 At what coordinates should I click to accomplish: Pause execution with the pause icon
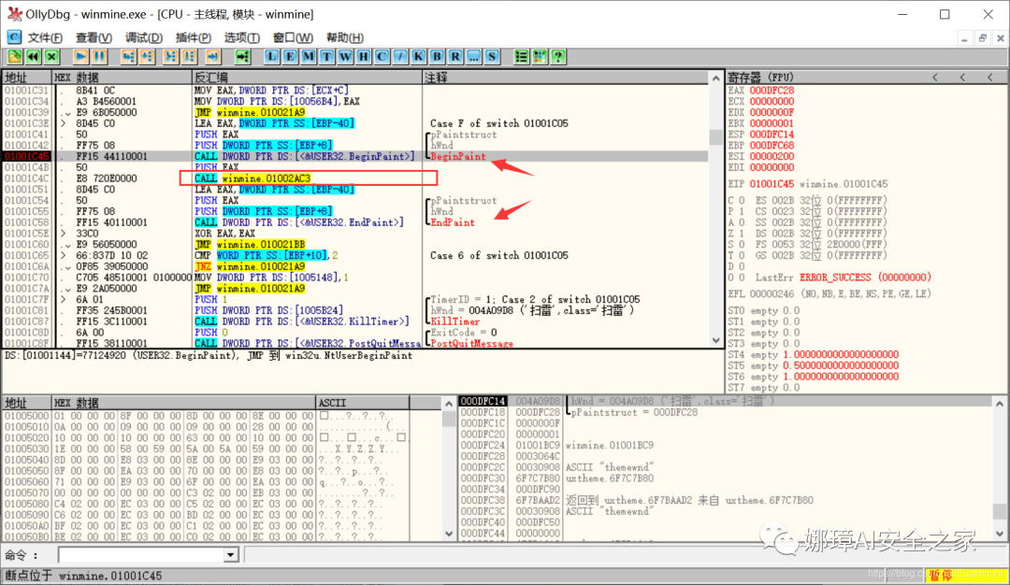tap(99, 57)
